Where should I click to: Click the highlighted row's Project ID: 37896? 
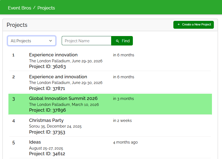pyautogui.click(x=47, y=110)
